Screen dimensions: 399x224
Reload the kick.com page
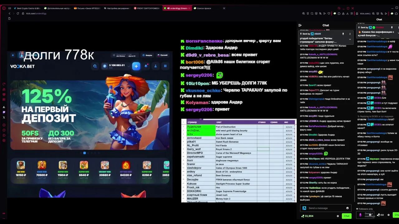tap(18, 13)
